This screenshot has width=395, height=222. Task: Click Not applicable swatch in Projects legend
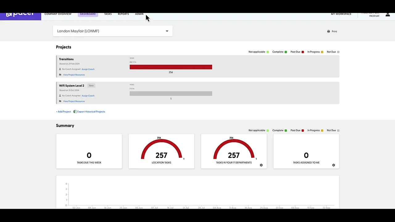[268, 52]
